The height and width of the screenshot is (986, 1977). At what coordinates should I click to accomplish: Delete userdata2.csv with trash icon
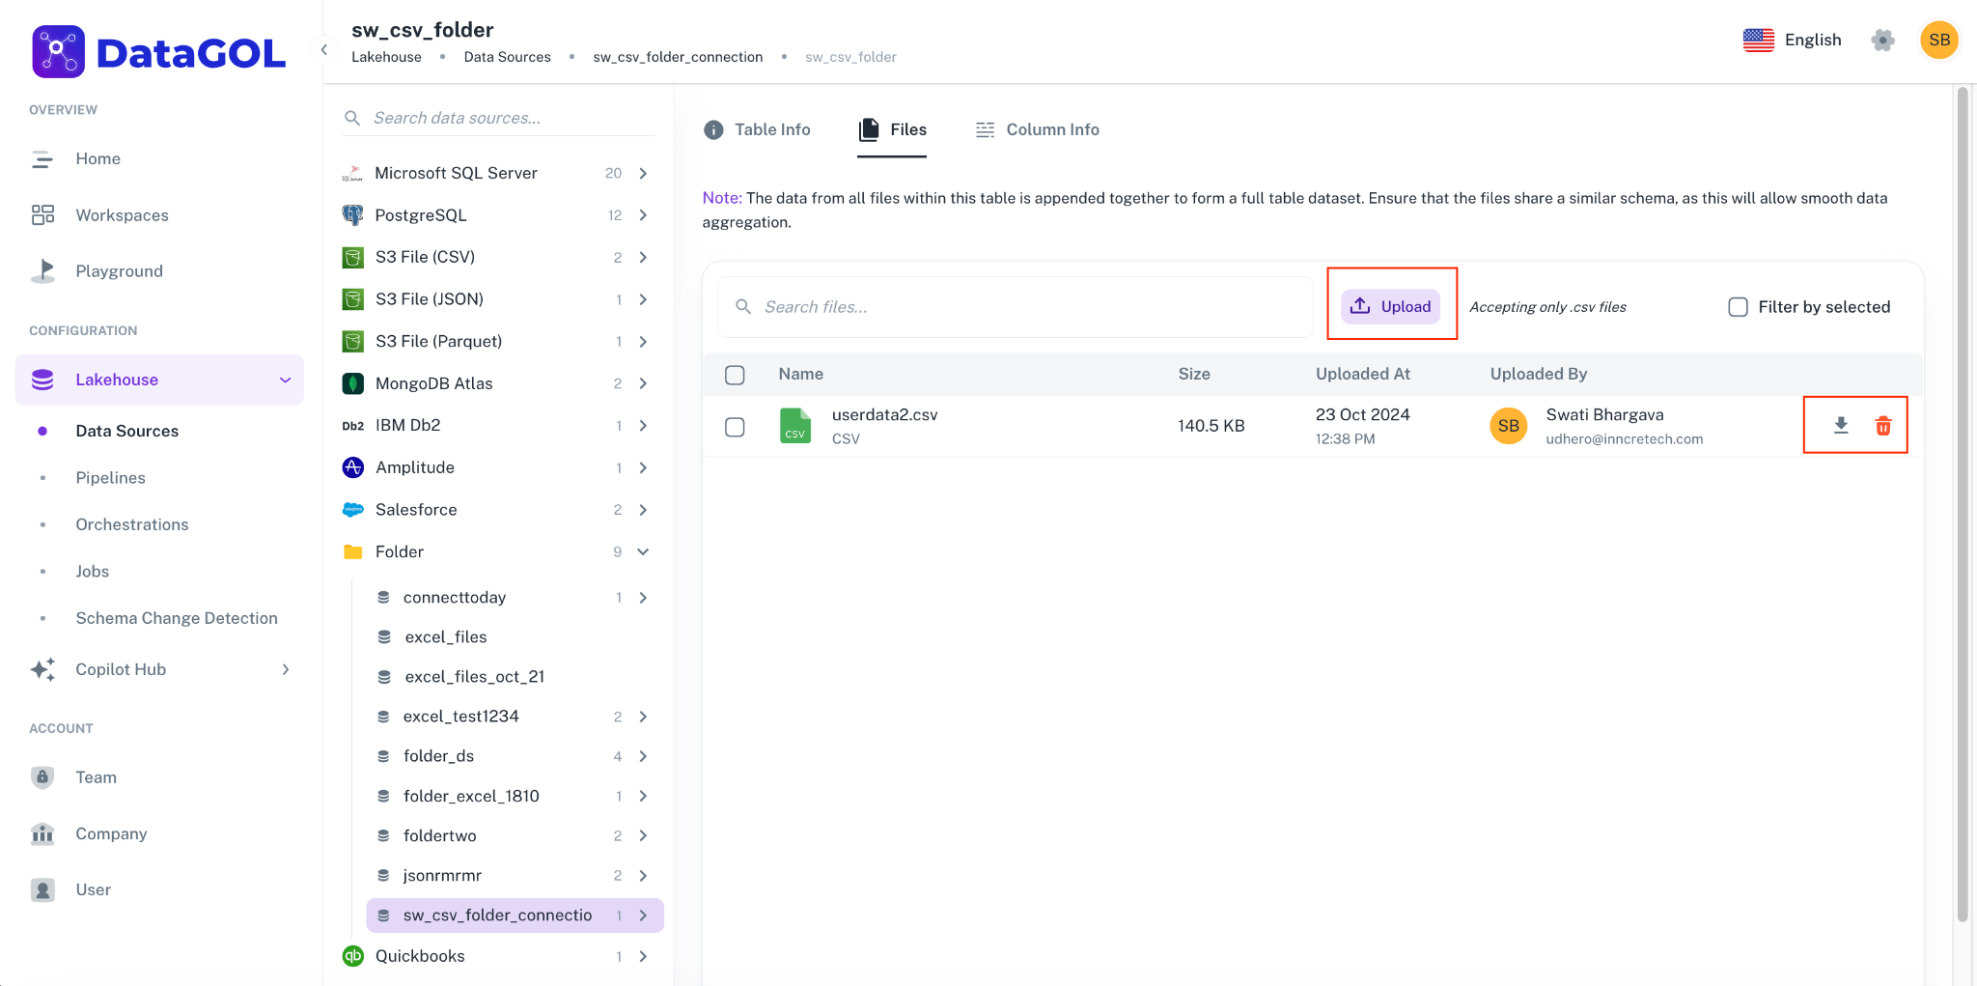1882,426
